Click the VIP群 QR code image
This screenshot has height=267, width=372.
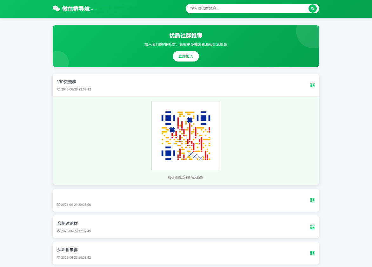(186, 136)
